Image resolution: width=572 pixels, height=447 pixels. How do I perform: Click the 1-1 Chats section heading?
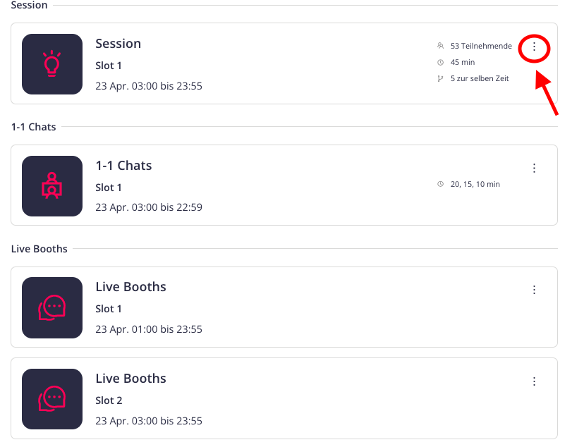click(34, 127)
